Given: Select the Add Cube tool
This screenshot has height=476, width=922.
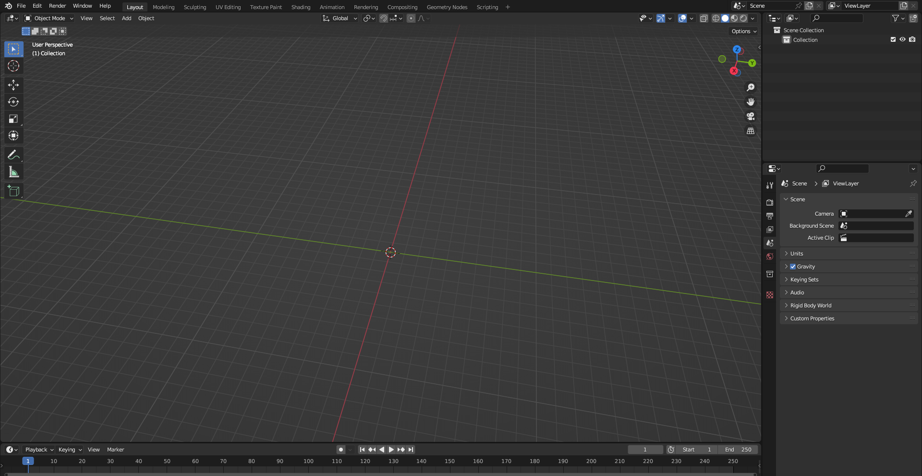Looking at the screenshot, I should coord(13,191).
